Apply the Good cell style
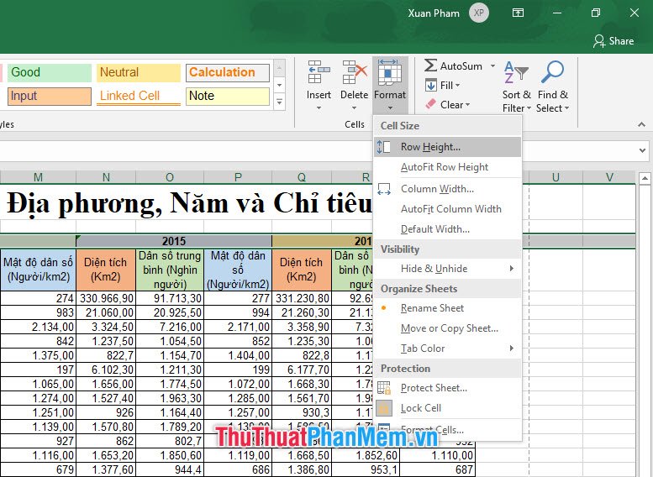This screenshot has width=653, height=477. click(x=49, y=72)
